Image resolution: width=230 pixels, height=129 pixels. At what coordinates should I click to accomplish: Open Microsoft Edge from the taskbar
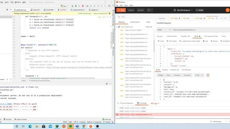tap(30, 126)
